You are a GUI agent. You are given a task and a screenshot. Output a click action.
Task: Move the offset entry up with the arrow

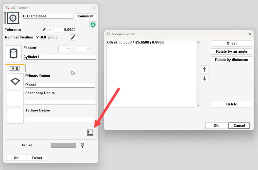tap(205, 69)
